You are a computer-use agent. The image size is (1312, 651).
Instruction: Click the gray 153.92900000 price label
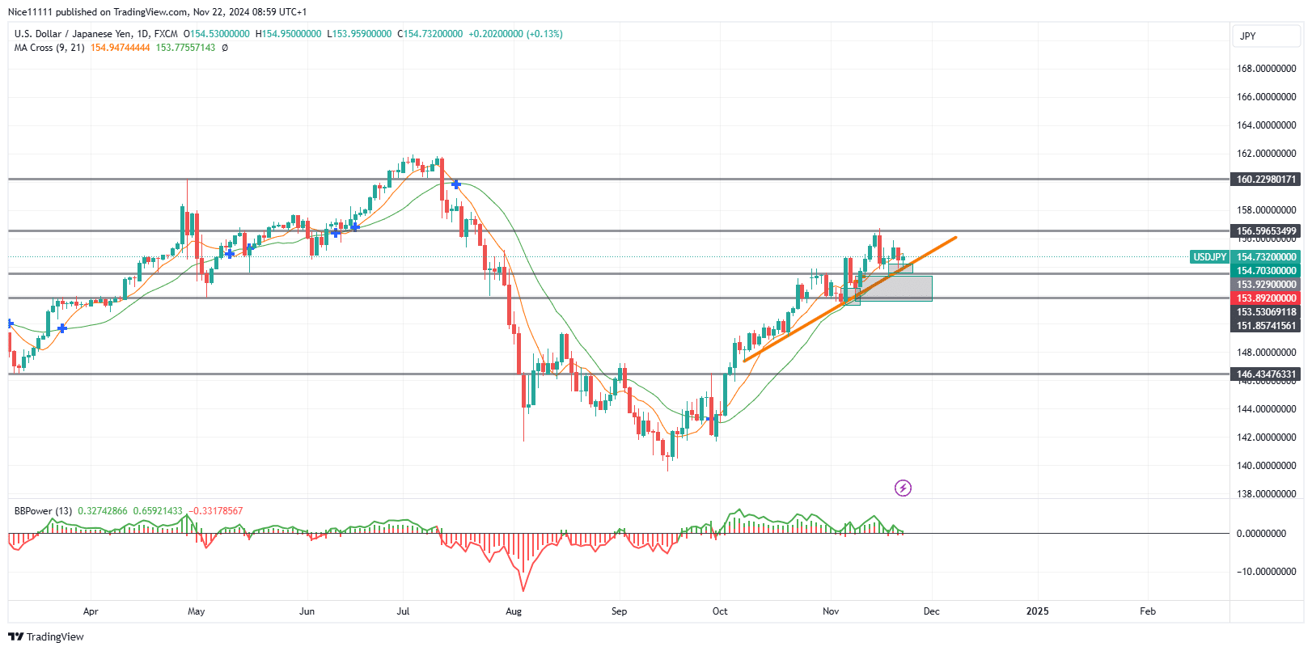[1266, 285]
